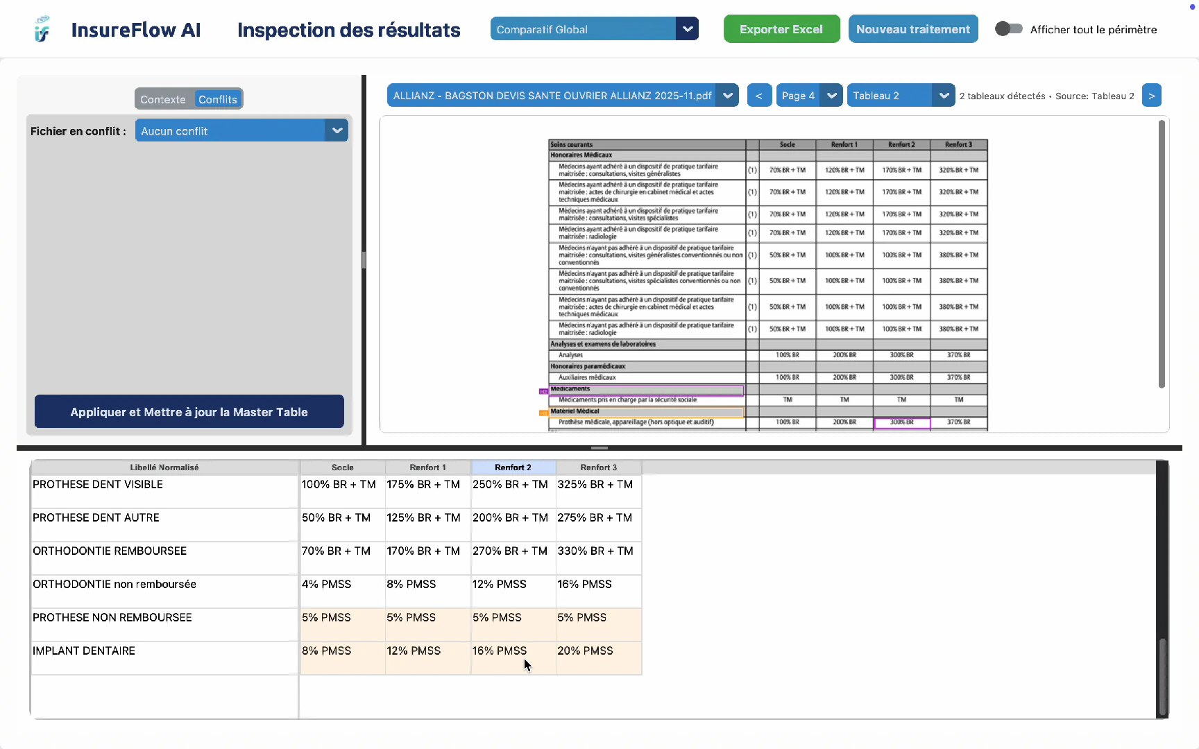
Task: Select the Renfort 1 column header
Action: [x=428, y=467]
